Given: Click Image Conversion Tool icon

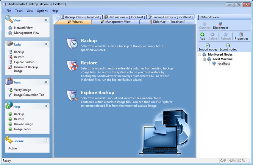Looking at the screenshot, I should click(x=10, y=95).
